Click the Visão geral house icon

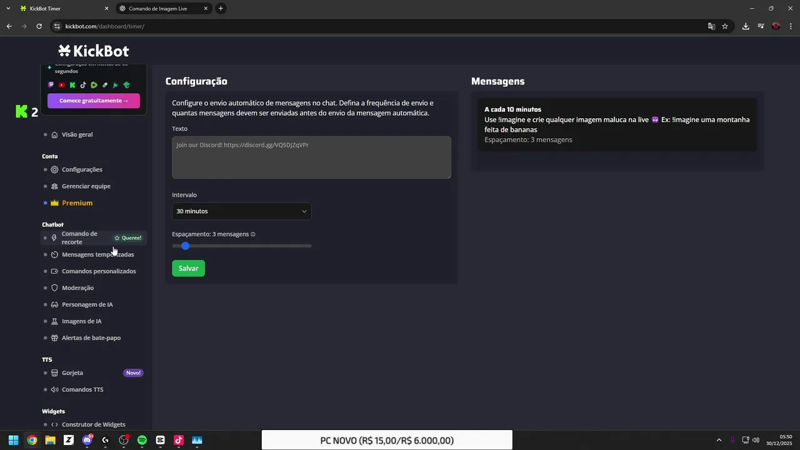(x=55, y=134)
